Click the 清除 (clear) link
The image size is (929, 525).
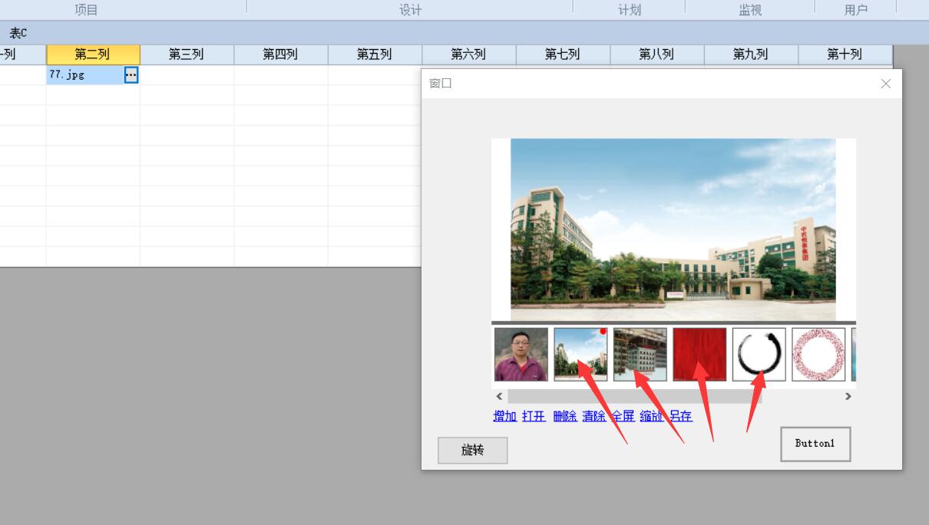(x=593, y=416)
